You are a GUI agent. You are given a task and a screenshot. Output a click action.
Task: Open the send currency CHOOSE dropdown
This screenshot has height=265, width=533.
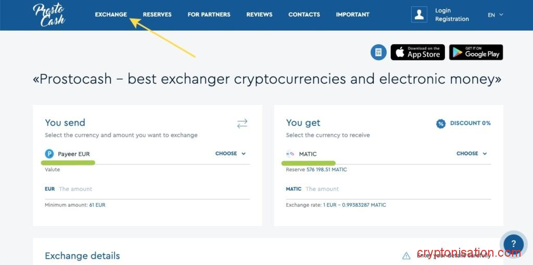[231, 154]
